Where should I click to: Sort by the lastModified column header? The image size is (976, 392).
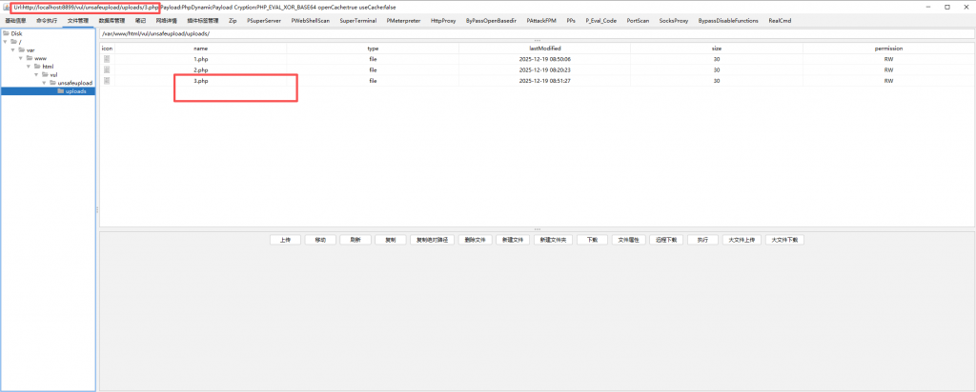point(544,48)
